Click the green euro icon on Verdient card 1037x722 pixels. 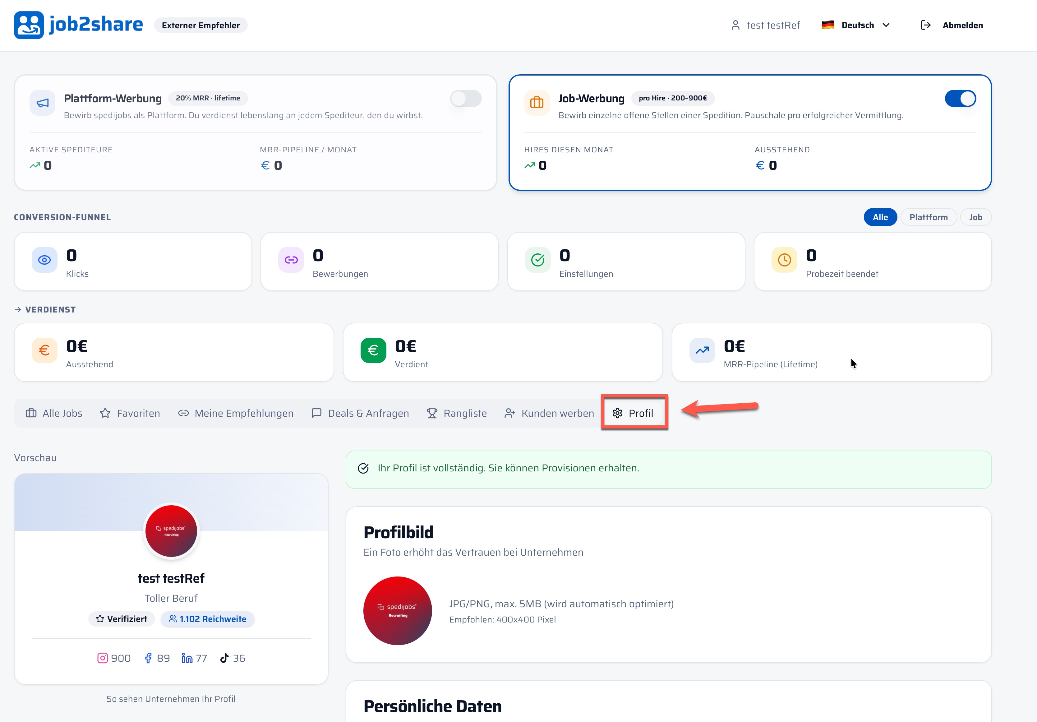tap(373, 350)
